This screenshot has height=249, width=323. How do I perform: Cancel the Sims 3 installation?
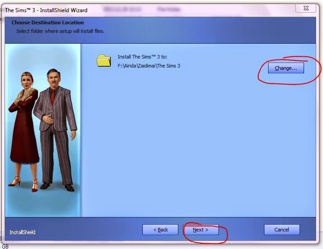pyautogui.click(x=282, y=230)
